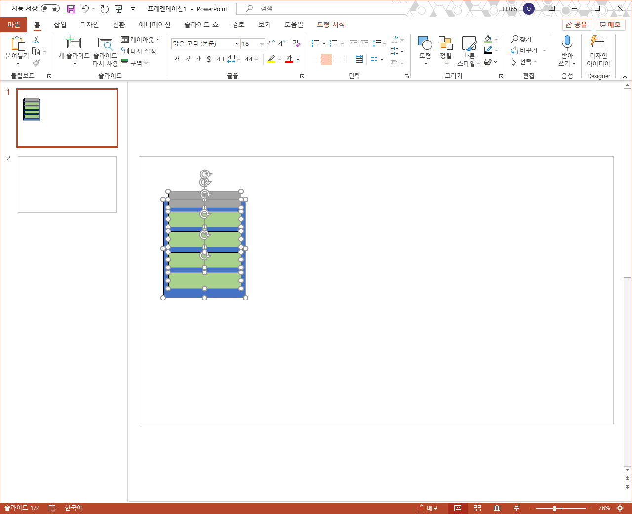Clear all text formatting

[296, 43]
